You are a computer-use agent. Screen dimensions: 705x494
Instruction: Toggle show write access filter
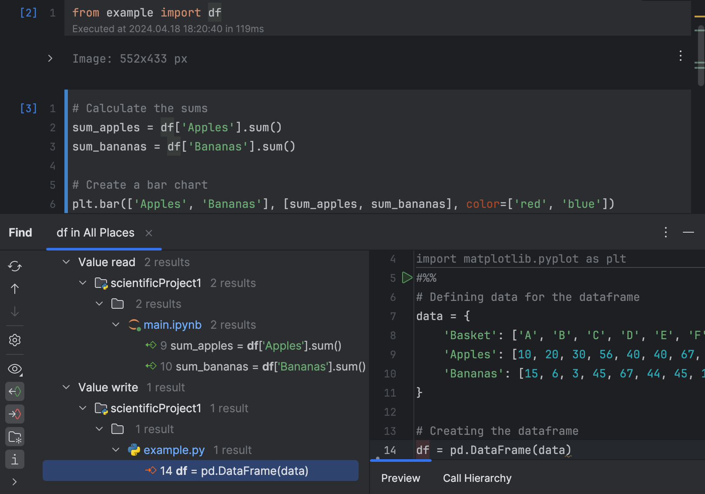[15, 414]
